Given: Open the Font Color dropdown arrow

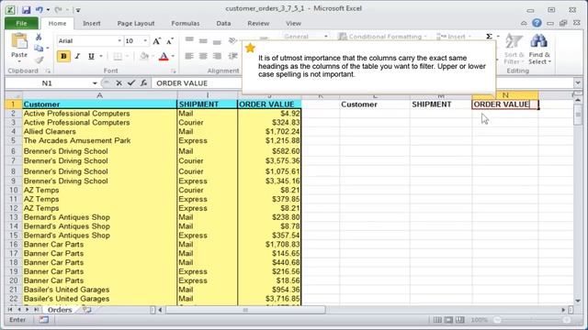Looking at the screenshot, I should [173, 56].
